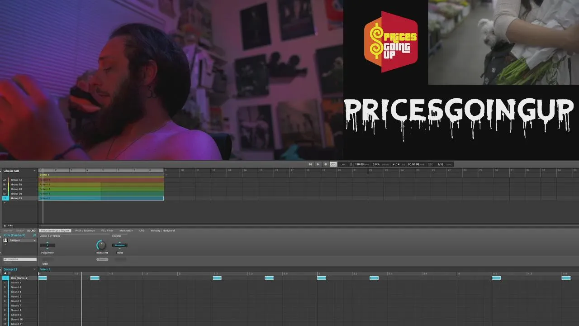Click the Polyphony value stepper
The image size is (579, 326).
tap(47, 245)
